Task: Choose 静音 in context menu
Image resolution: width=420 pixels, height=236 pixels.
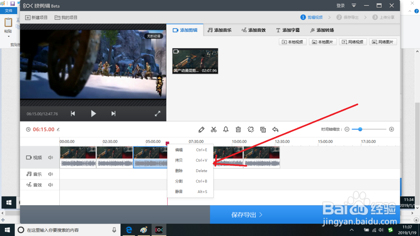Action: (190, 191)
